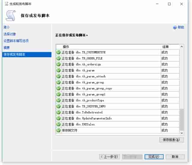The width and height of the screenshot is (192, 165).
Task: Click the 操作 column header
Action: (x=66, y=47)
